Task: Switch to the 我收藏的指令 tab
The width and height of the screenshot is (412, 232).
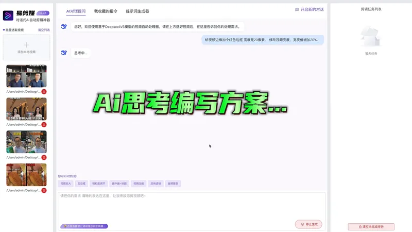Action: [x=105, y=10]
